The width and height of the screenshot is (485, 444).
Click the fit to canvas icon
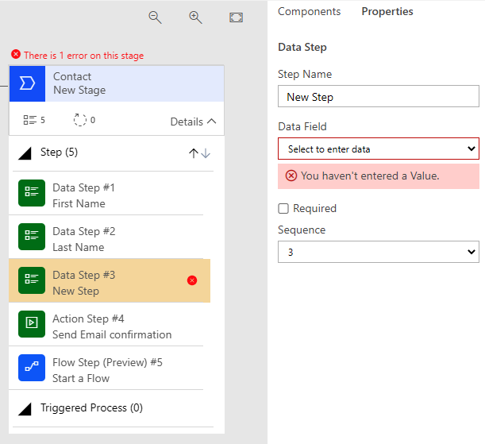[236, 17]
